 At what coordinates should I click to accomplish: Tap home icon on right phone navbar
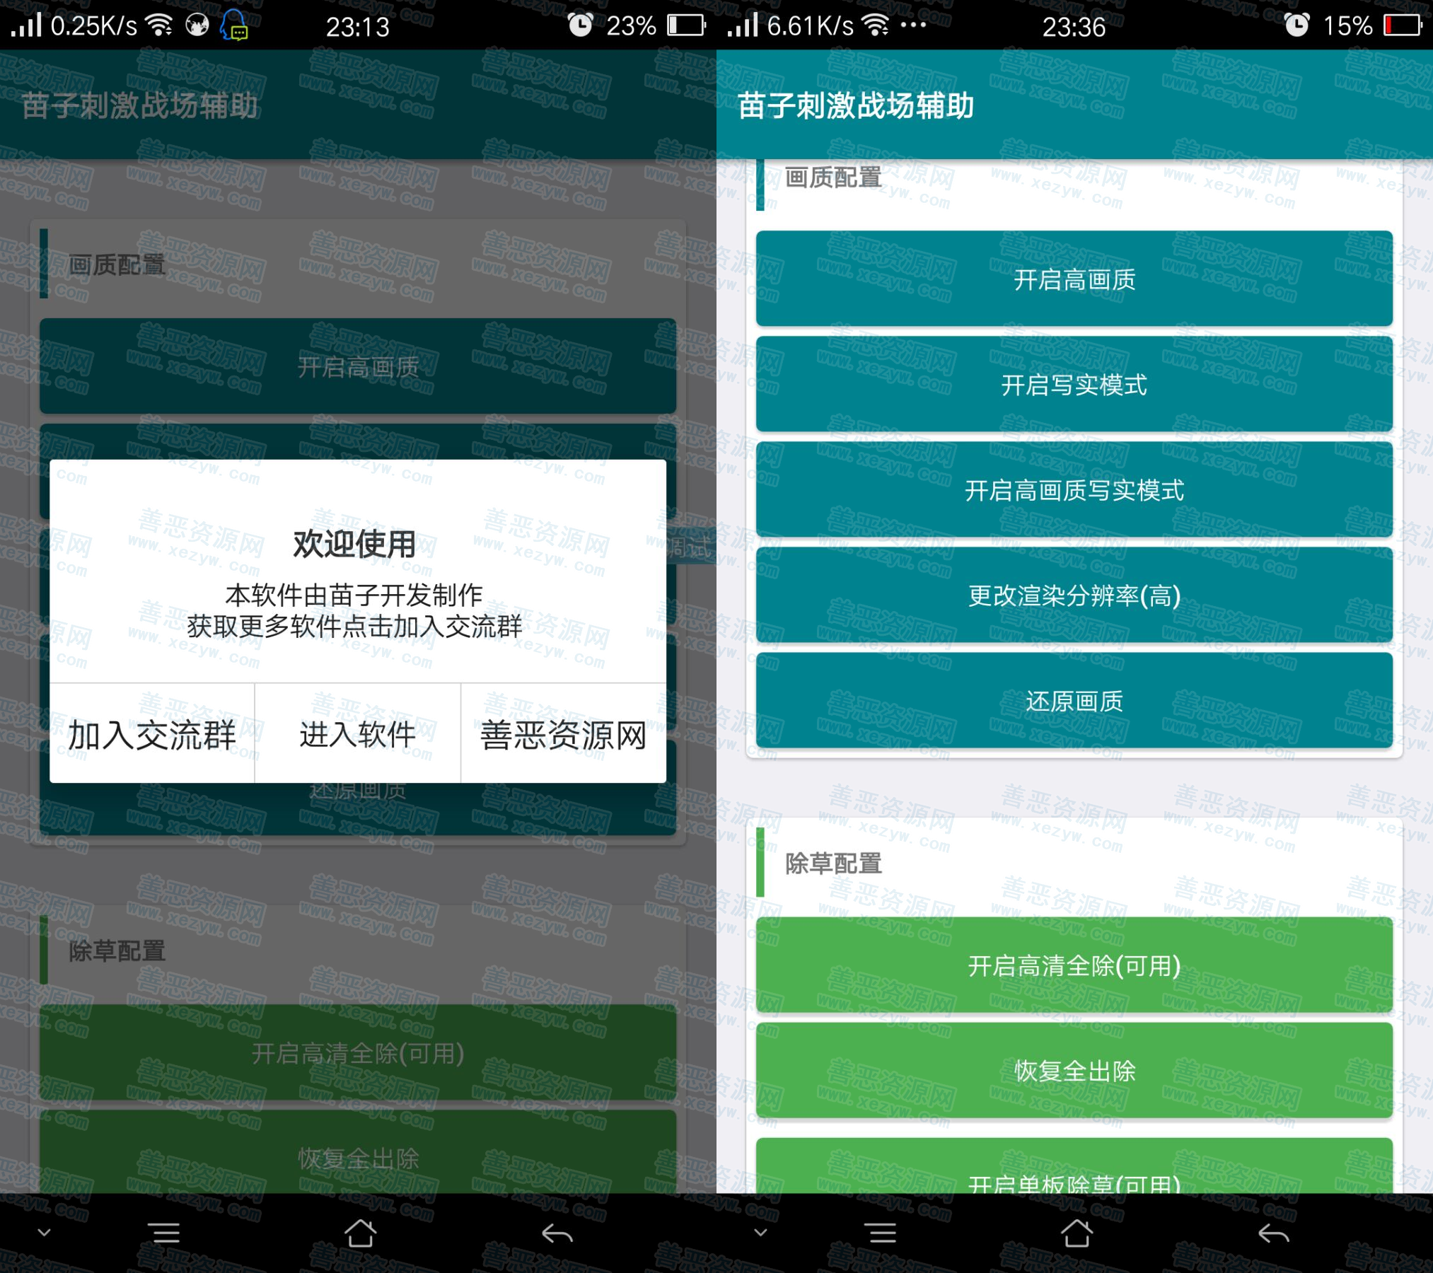[x=1077, y=1233]
